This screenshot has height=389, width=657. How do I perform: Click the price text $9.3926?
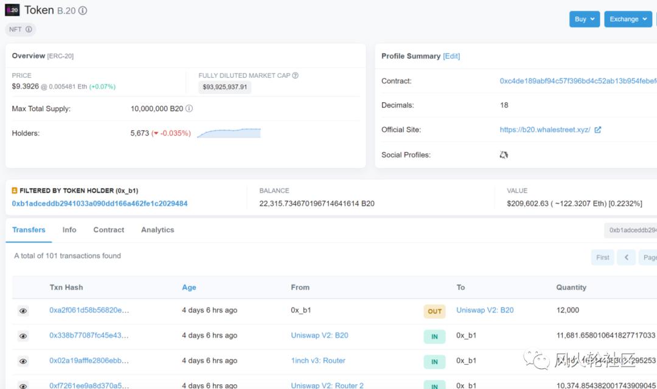[x=25, y=86]
